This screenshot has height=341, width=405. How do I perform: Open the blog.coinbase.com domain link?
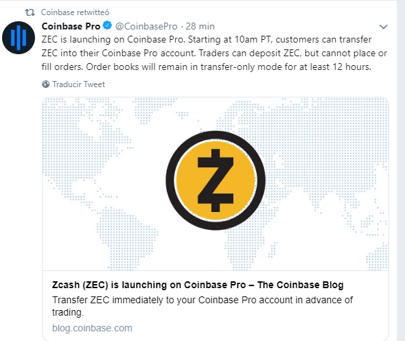(92, 328)
